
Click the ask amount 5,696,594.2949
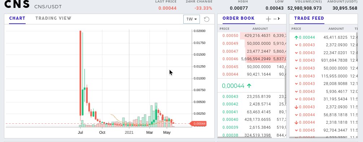(x=256, y=59)
